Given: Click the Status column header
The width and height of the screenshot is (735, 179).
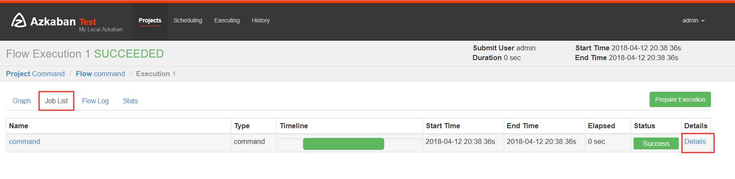Looking at the screenshot, I should [644, 126].
